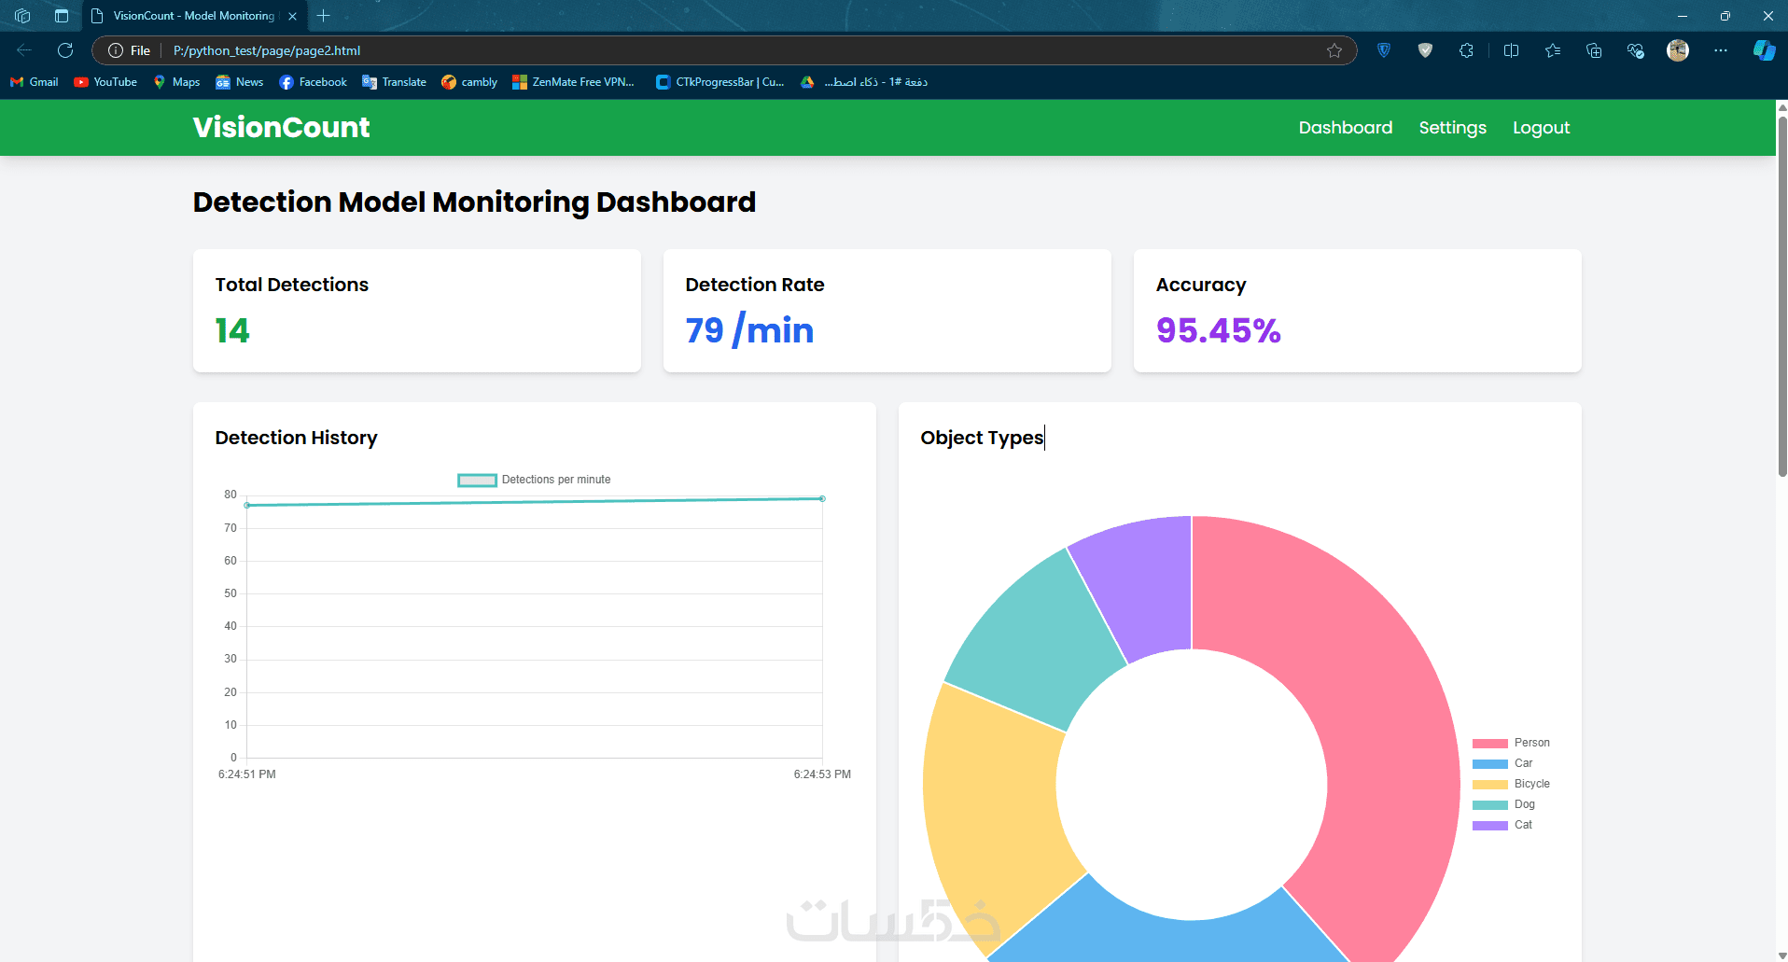Open the favorites list icon
This screenshot has height=962, width=1788.
pyautogui.click(x=1553, y=50)
